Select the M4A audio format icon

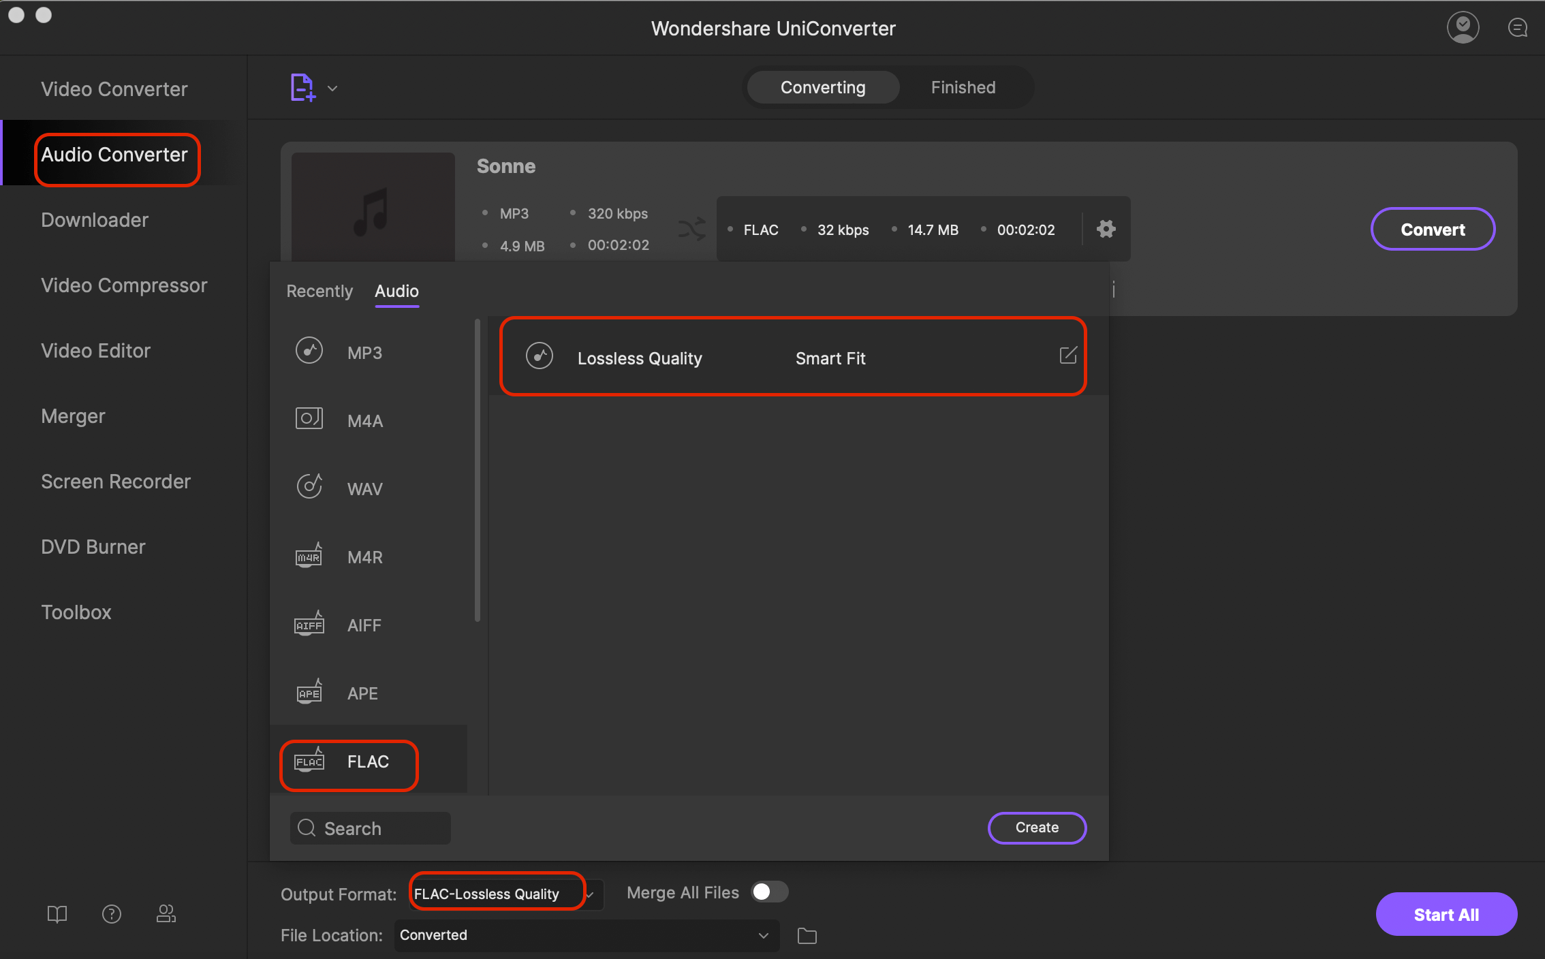309,419
